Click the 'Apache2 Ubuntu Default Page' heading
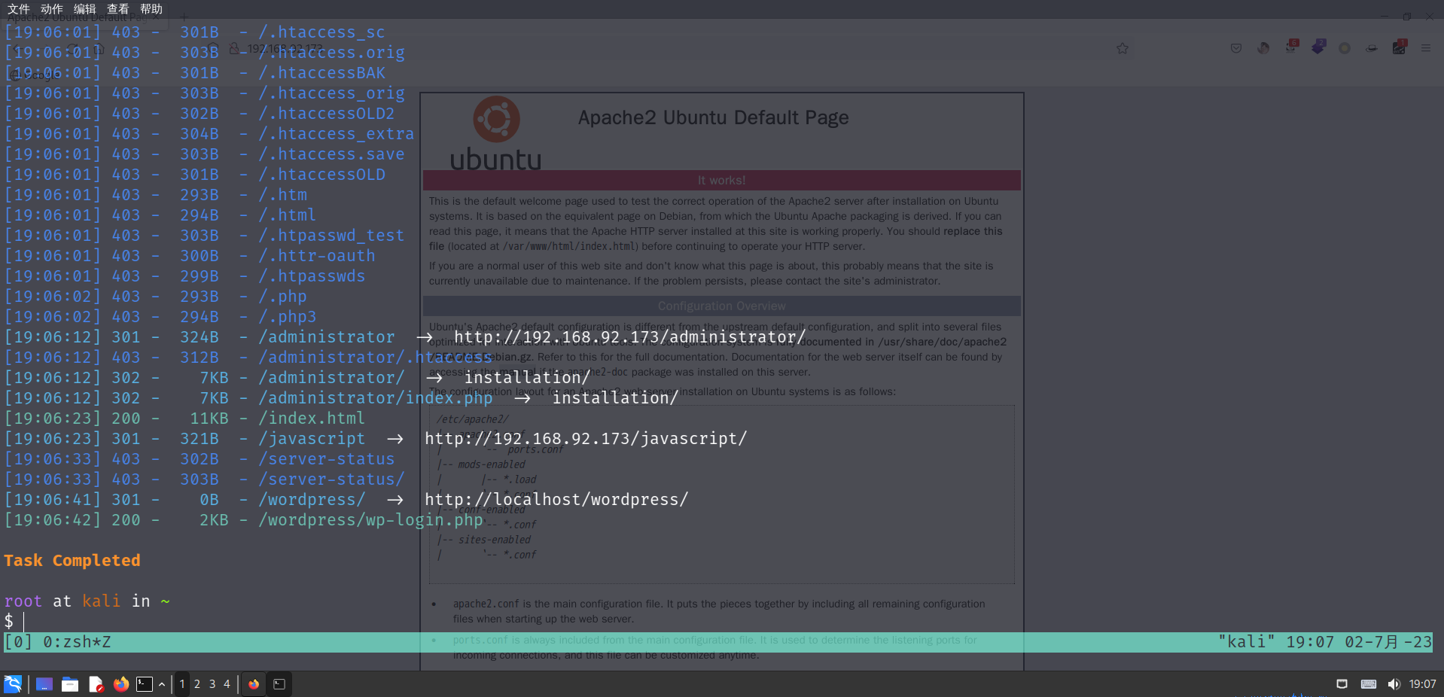Image resolution: width=1444 pixels, height=697 pixels. 713,117
